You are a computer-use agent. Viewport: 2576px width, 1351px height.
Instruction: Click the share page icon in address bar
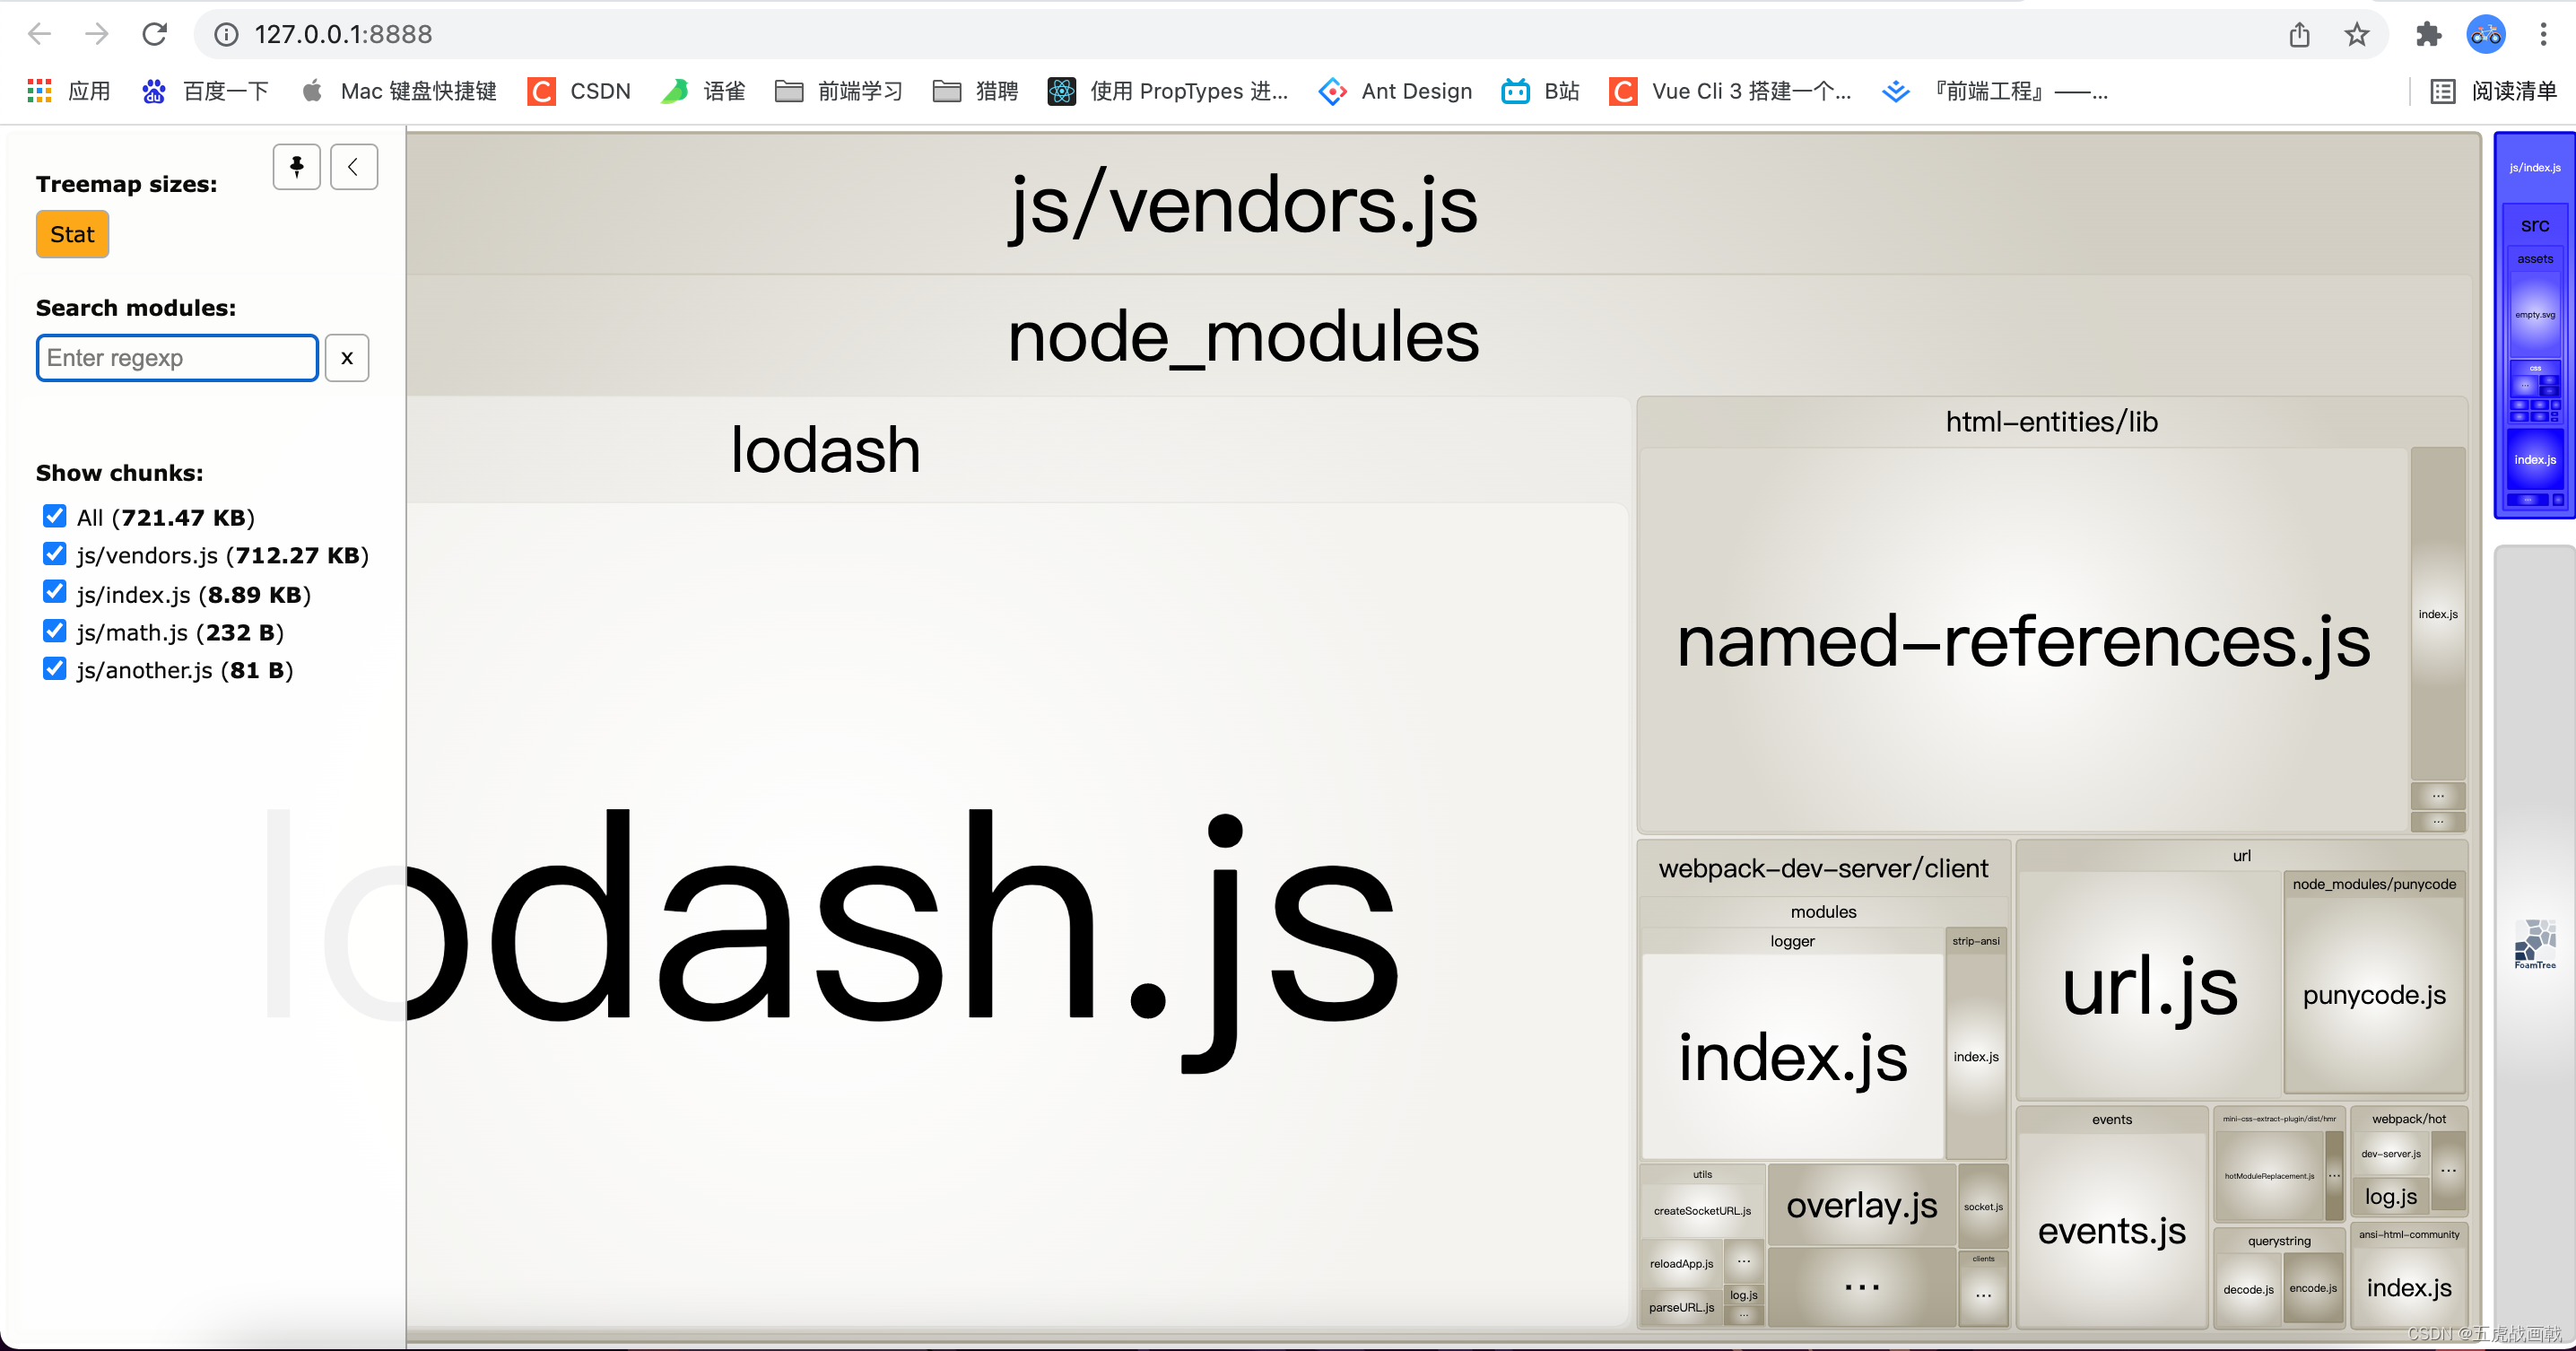pos(2299,34)
